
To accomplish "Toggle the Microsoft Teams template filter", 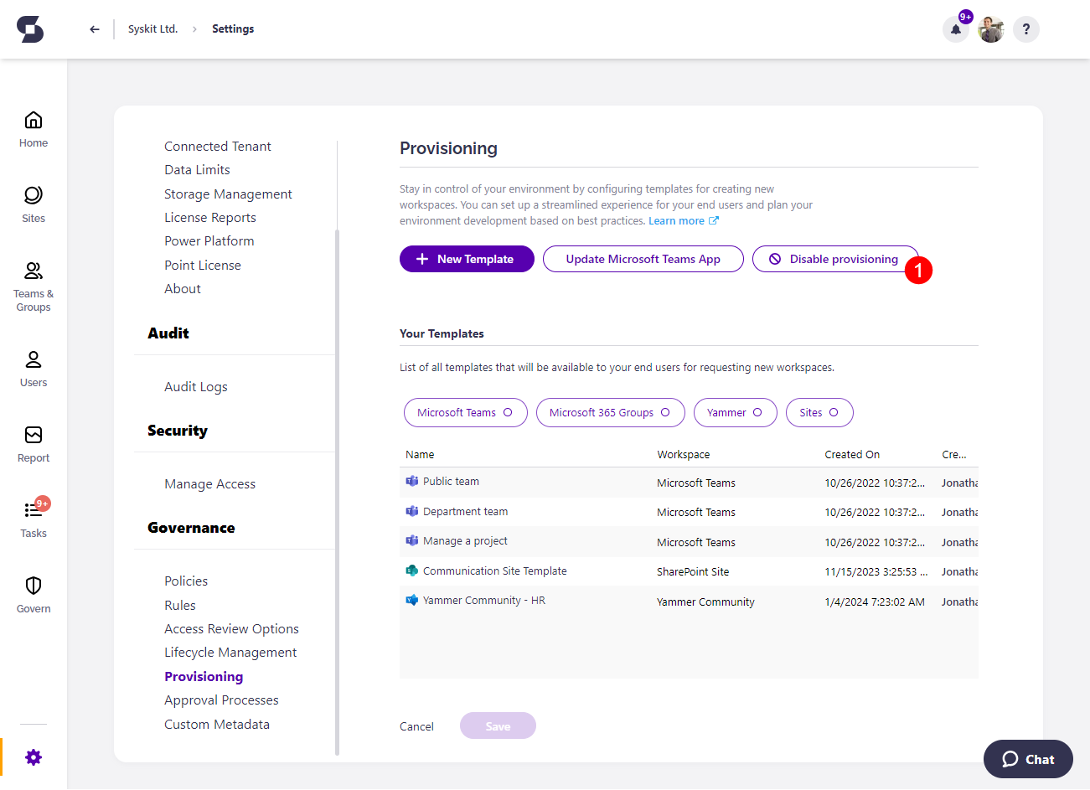I will 465,412.
